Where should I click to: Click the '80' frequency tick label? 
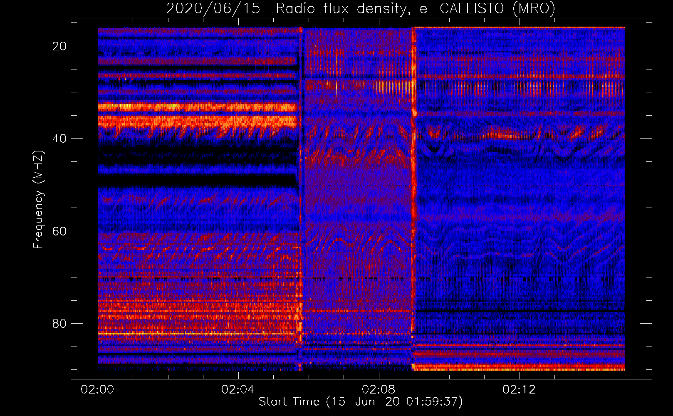(60, 324)
